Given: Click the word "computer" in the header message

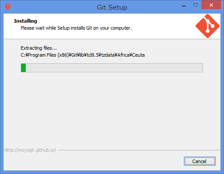Looking at the screenshot, I should (120, 28).
